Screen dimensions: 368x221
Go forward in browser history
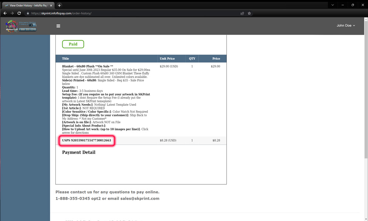tap(12, 13)
